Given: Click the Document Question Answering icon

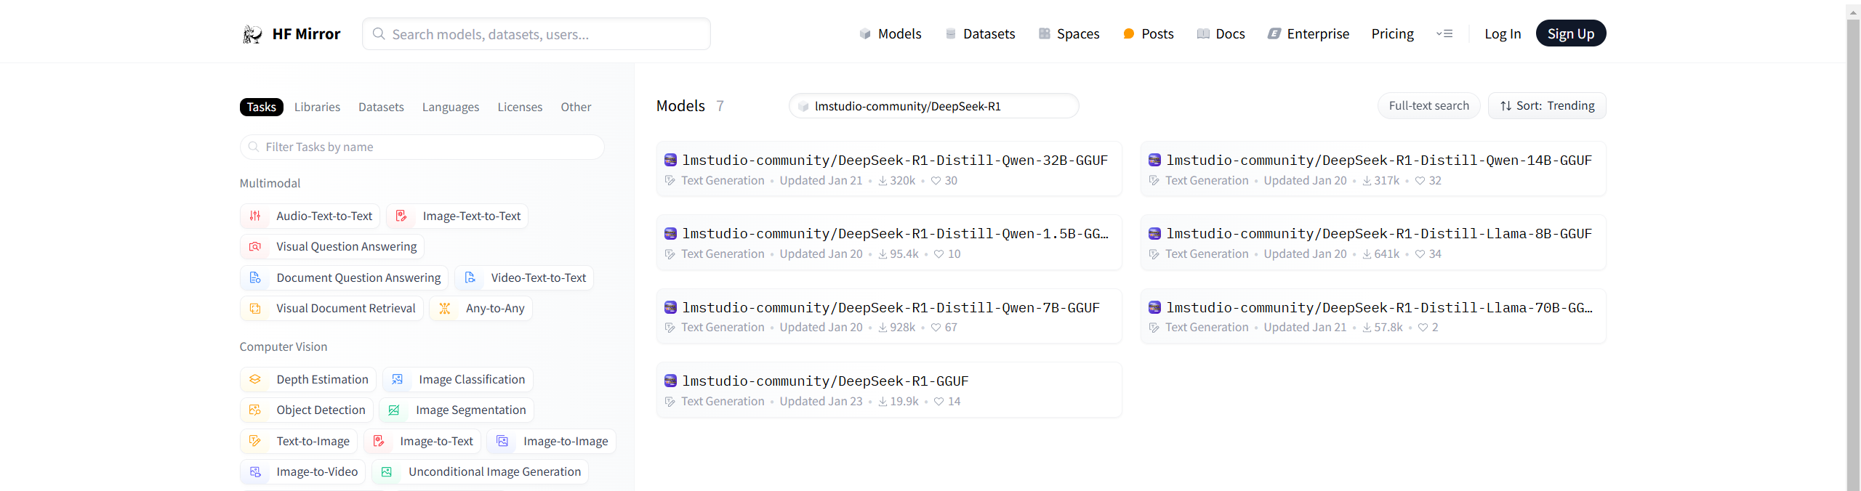Looking at the screenshot, I should [255, 278].
